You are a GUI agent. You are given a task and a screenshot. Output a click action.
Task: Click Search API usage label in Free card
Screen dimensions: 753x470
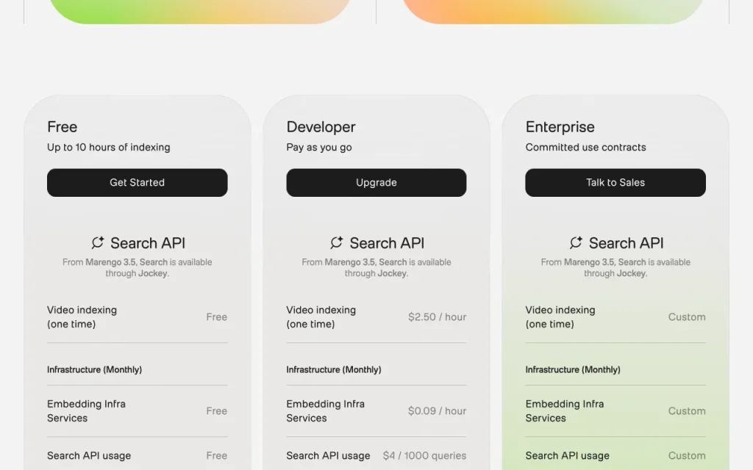point(89,455)
